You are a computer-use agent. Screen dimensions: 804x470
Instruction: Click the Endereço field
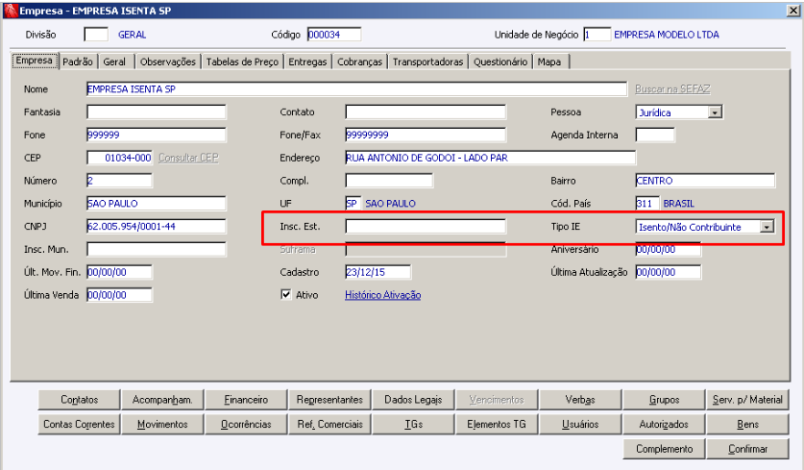(x=490, y=158)
